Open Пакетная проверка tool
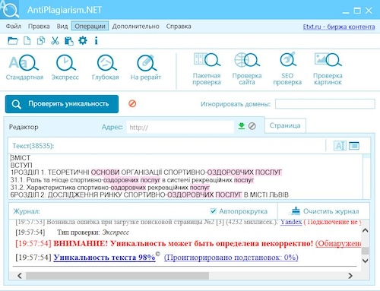380x291 pixels. [207, 69]
